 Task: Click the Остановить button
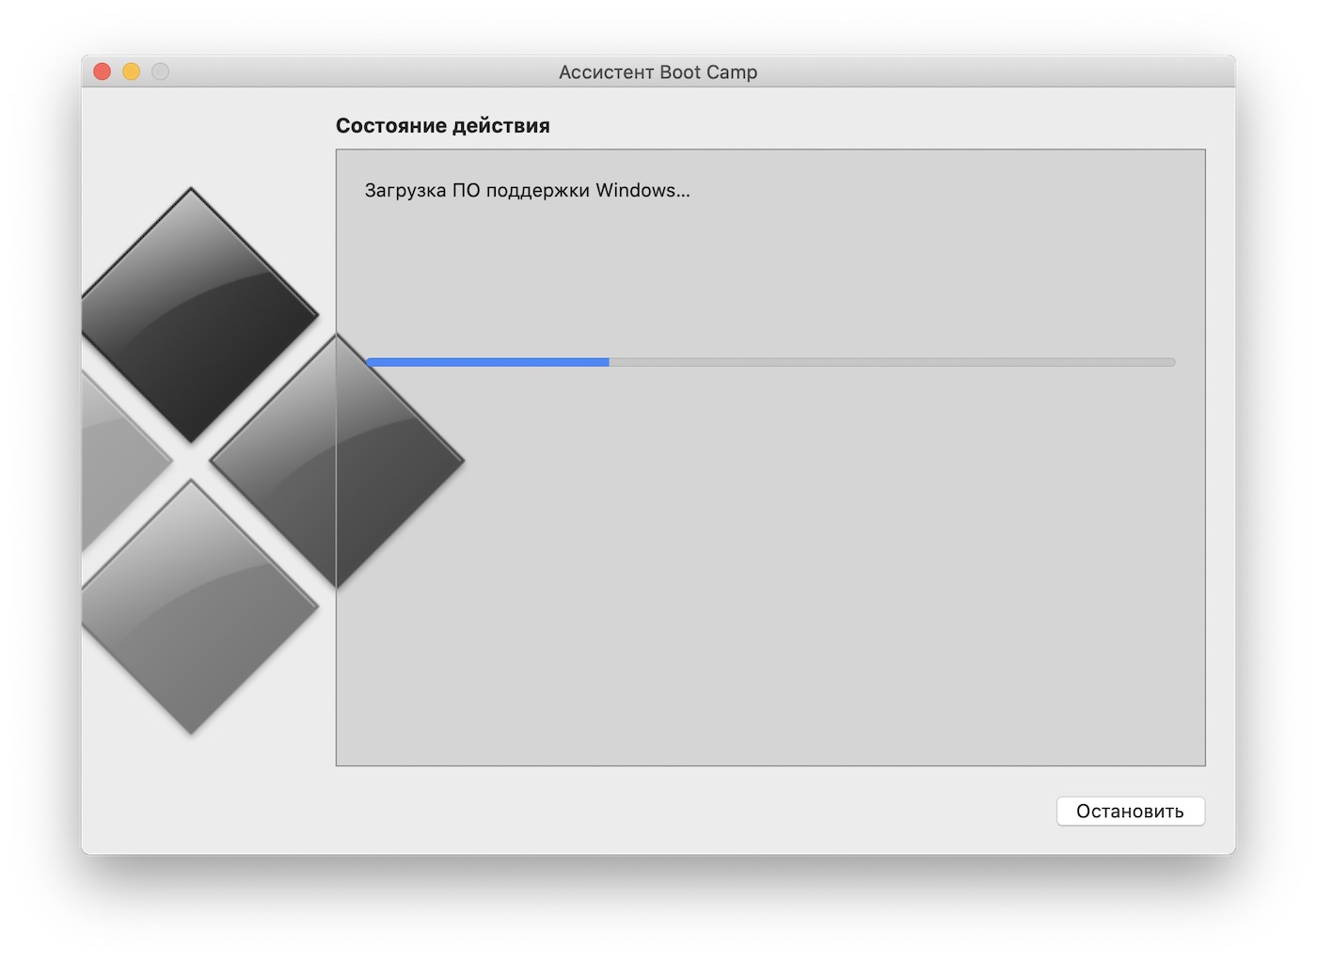[1130, 811]
